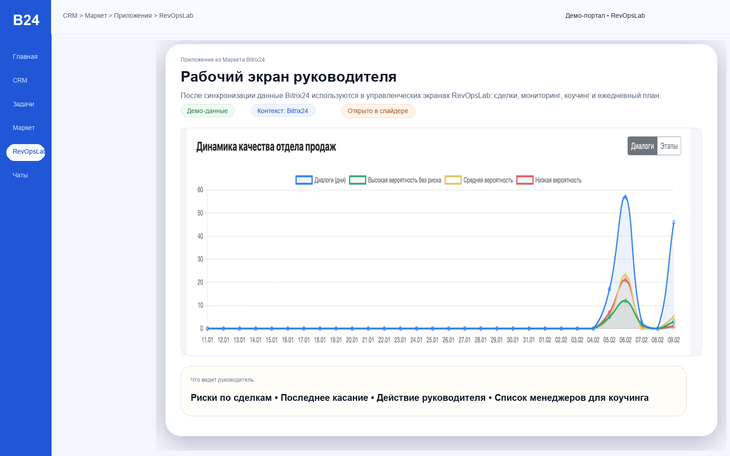Click the y-axis value 60
This screenshot has width=730, height=456.
click(200, 190)
